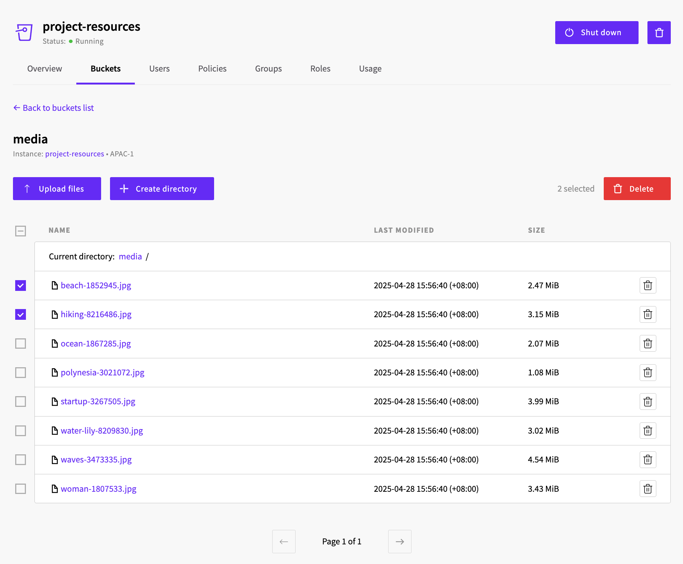Viewport: 683px width, 564px height.
Task: Click trash icon for beach-1852945.jpg row
Action: point(647,285)
